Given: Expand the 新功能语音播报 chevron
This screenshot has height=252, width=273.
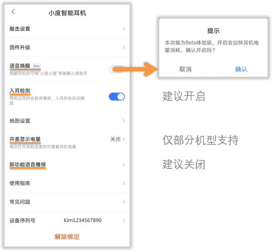Looking at the screenshot, I should tap(124, 164).
